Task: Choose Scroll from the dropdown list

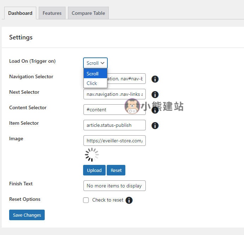Action: point(95,74)
